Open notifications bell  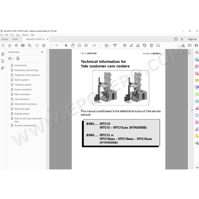click(x=182, y=39)
